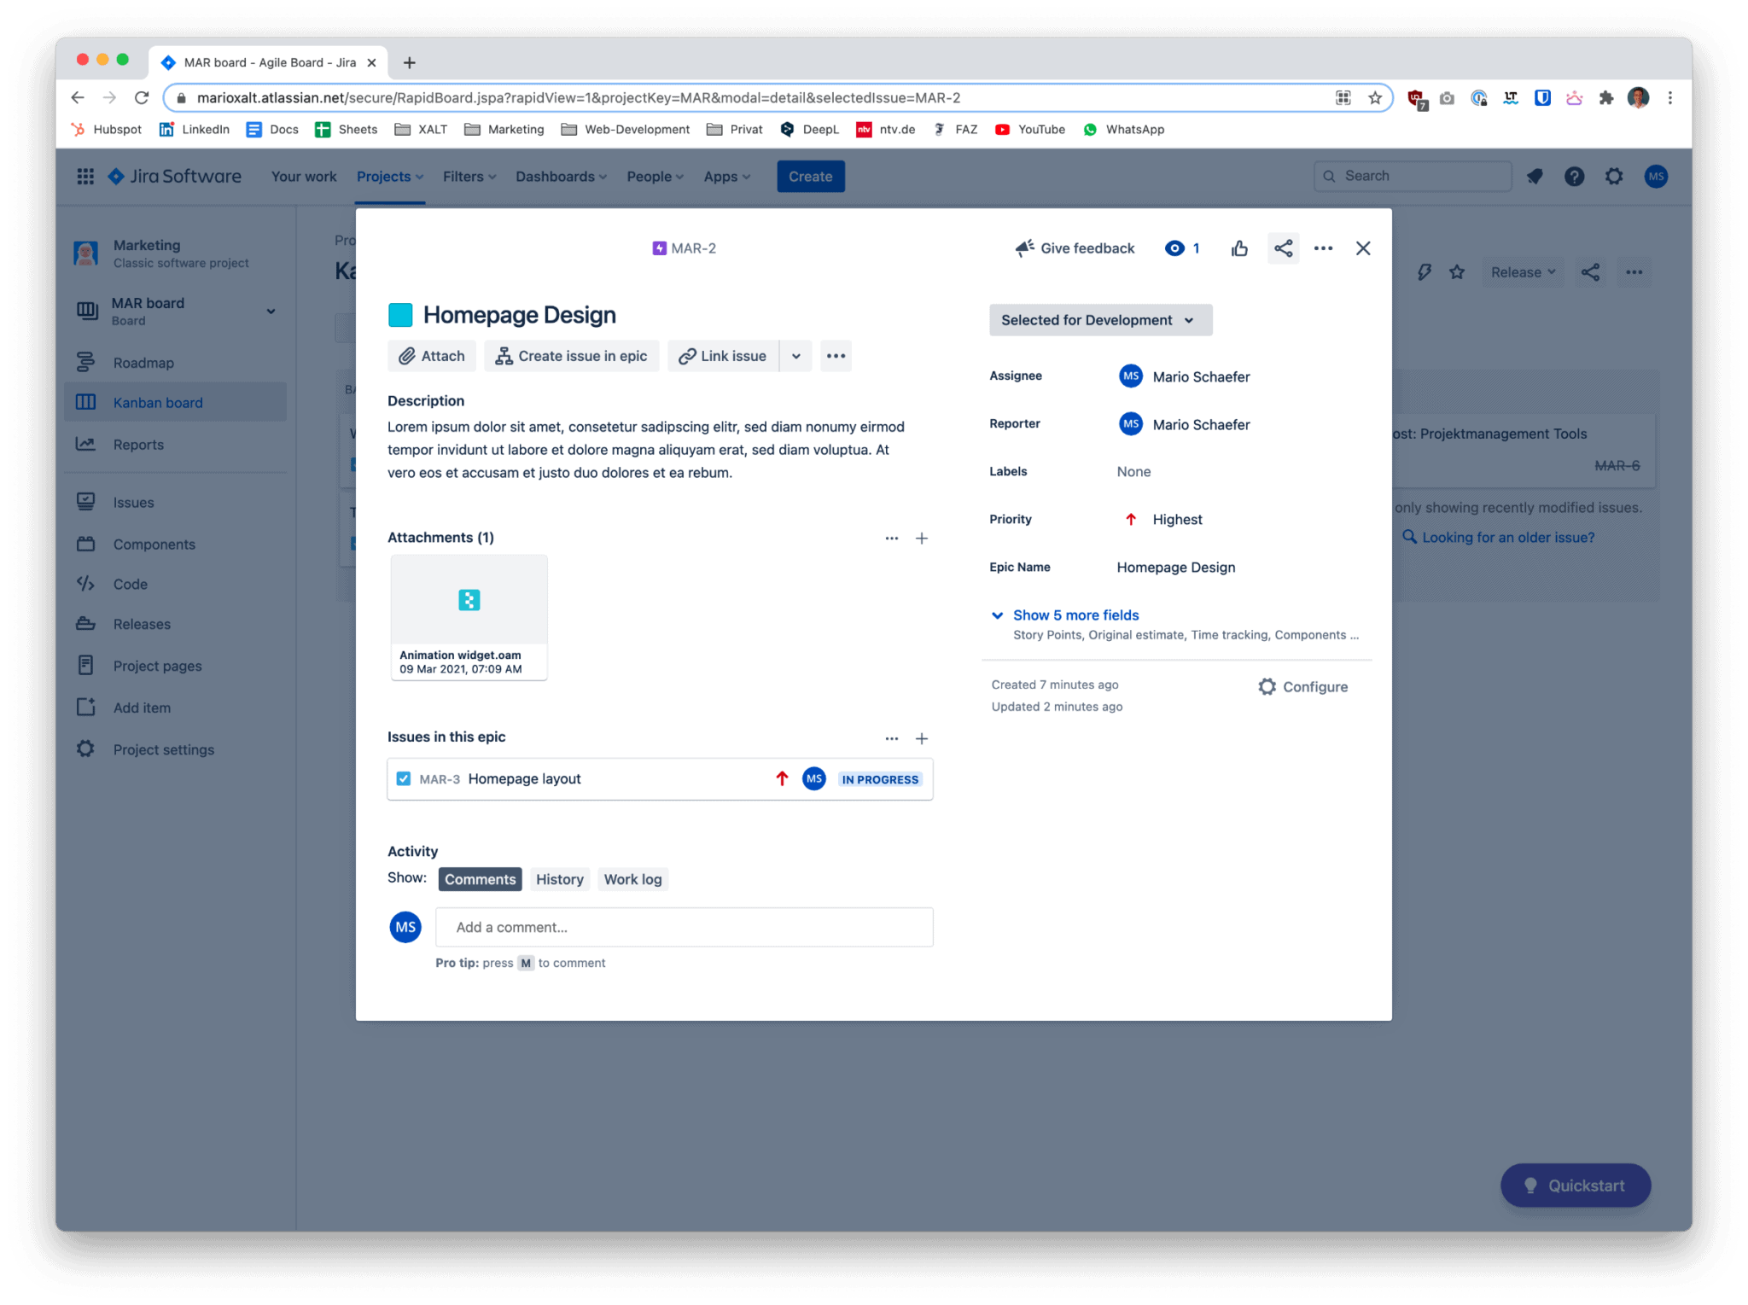Watch the issue via the eye toggle

tap(1174, 248)
